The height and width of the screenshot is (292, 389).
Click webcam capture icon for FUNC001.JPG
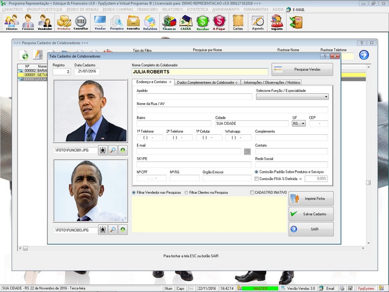[103, 150]
